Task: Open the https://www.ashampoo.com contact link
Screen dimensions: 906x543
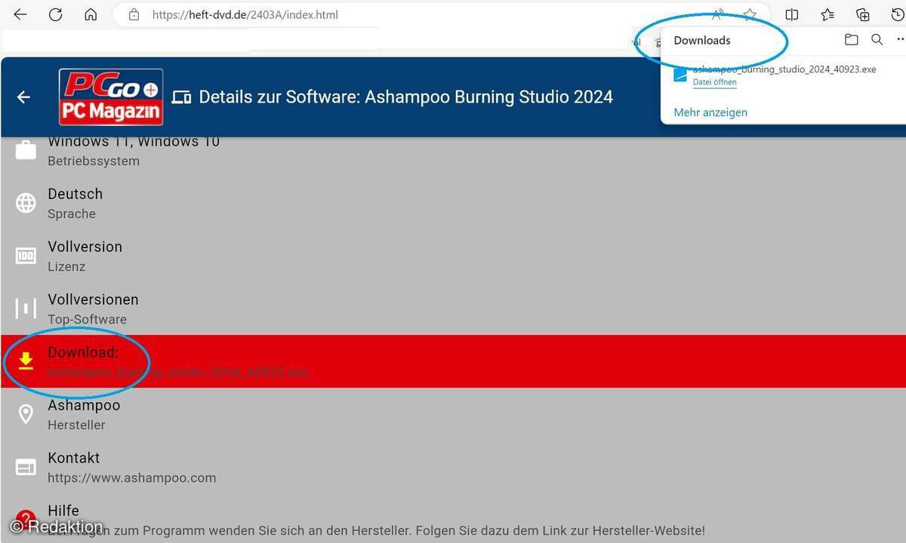Action: (x=132, y=477)
